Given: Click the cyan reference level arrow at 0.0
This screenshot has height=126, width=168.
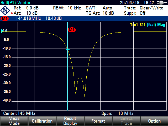Looking at the screenshot, I should pyautogui.click(x=2, y=31).
